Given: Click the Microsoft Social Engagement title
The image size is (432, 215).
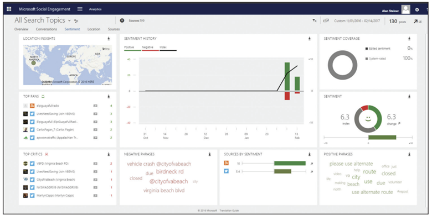Looking at the screenshot, I should (45, 9).
